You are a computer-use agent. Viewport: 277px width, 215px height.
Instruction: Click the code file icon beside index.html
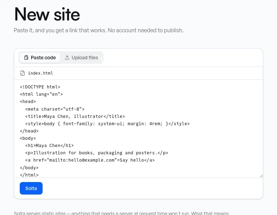(22, 73)
